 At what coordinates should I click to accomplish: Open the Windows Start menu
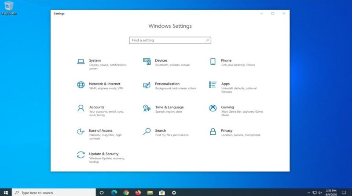tap(6, 192)
